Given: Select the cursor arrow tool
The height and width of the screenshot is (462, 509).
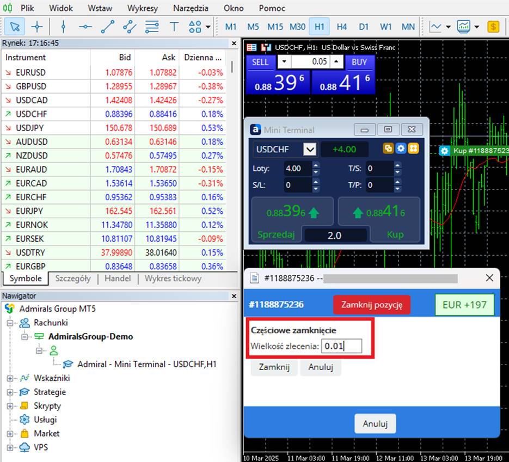Looking at the screenshot, I should tap(15, 27).
